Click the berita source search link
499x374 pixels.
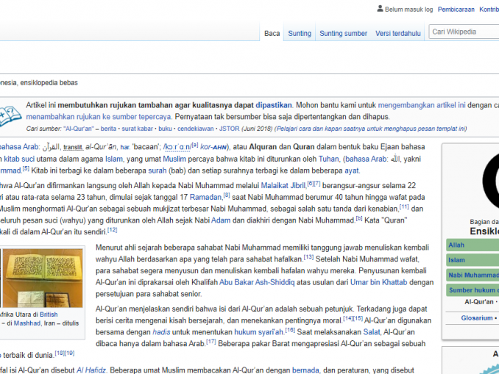tap(108, 129)
